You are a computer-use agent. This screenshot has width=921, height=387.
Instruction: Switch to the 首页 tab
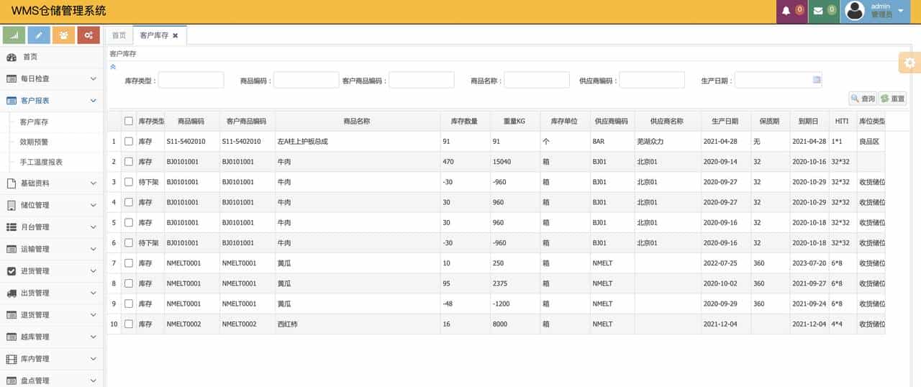click(119, 35)
